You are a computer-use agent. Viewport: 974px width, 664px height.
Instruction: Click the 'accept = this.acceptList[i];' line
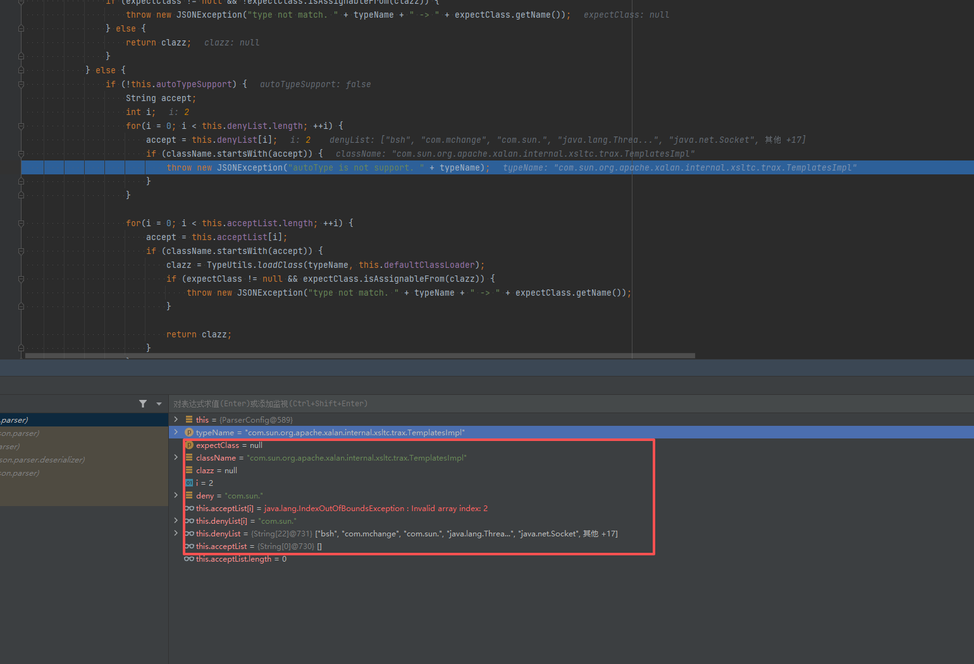pyautogui.click(x=216, y=237)
